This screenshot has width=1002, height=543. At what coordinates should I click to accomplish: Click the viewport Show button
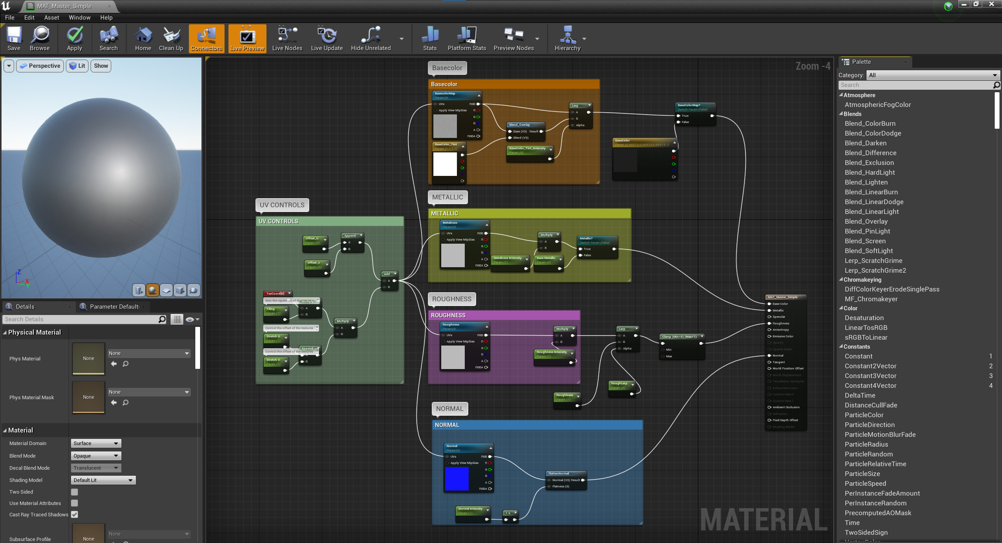point(101,66)
